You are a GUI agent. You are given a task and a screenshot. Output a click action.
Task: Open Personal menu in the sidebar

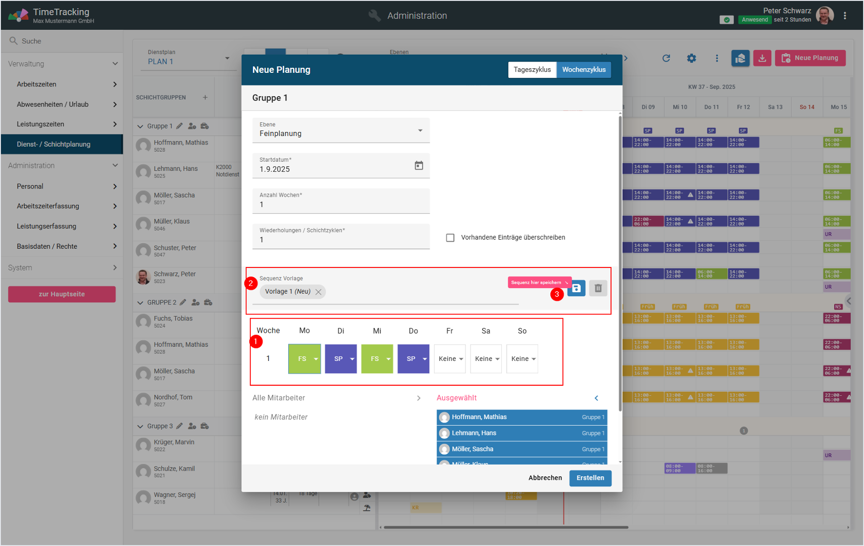pyautogui.click(x=62, y=187)
